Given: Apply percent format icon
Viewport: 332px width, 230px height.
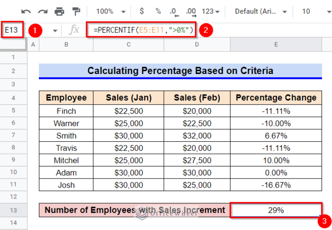Looking at the screenshot, I should pos(158,11).
